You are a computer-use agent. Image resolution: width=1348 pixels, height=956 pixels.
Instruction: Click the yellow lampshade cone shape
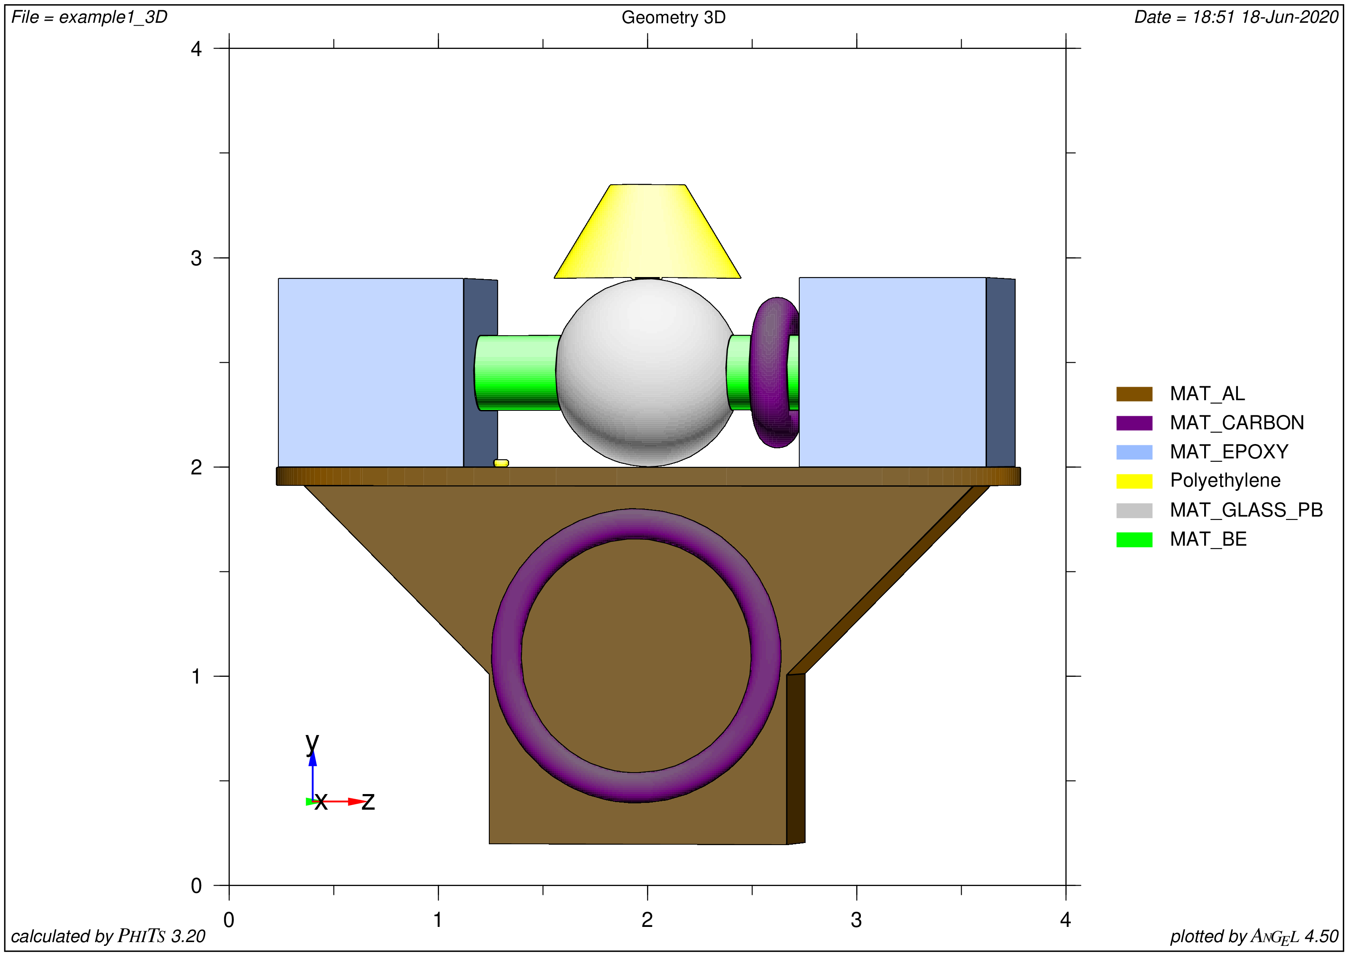click(x=647, y=232)
